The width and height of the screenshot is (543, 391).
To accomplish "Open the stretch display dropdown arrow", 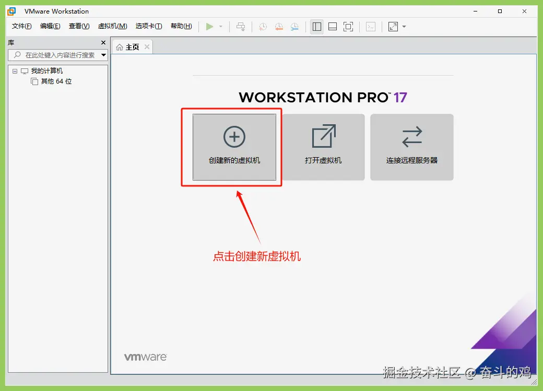I will click(404, 27).
